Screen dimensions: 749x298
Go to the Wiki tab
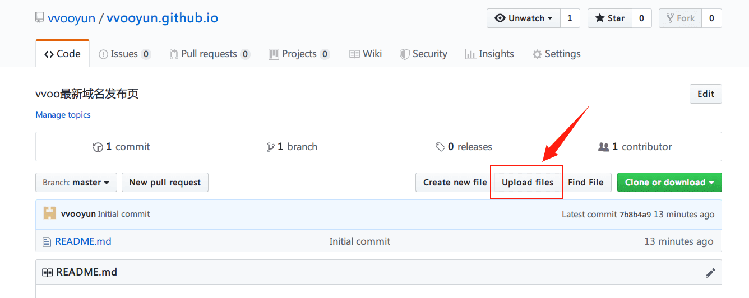tap(366, 54)
